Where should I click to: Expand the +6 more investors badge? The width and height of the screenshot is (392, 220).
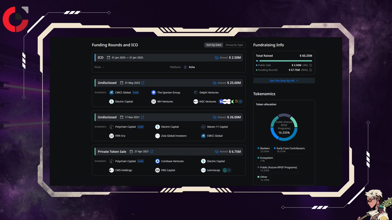240,102
